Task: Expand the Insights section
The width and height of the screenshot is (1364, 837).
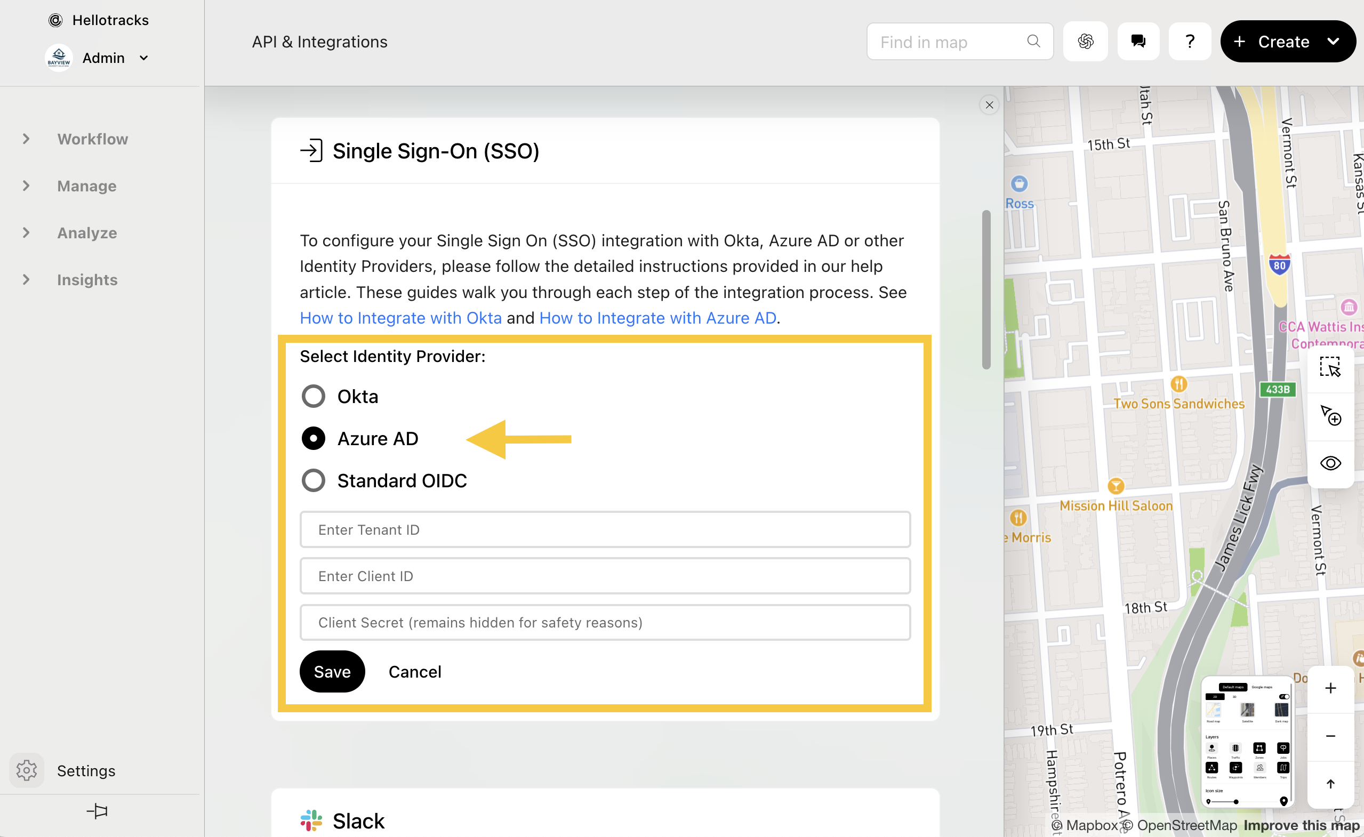Action: click(x=26, y=279)
